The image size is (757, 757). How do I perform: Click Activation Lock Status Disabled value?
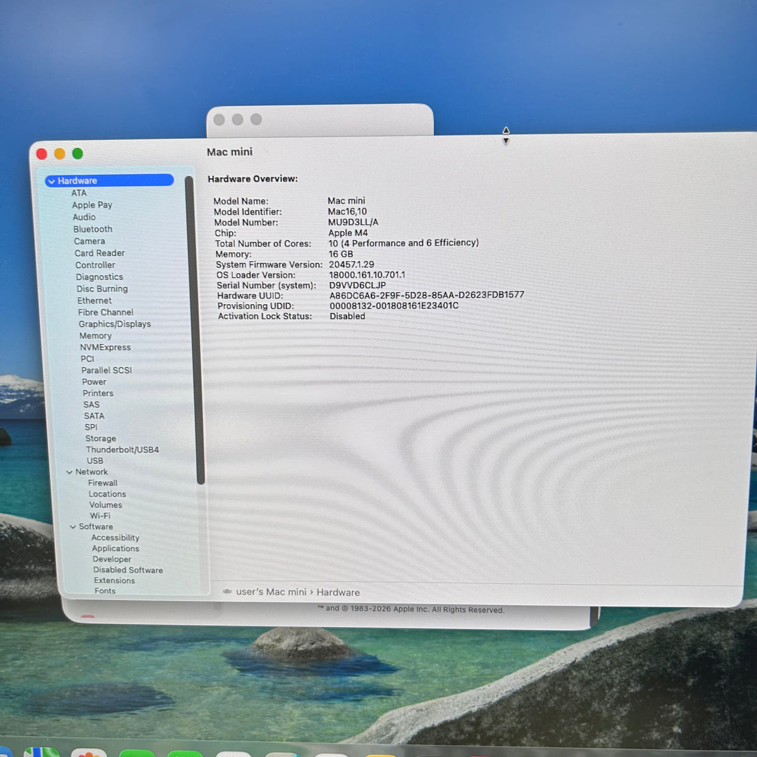(x=347, y=316)
